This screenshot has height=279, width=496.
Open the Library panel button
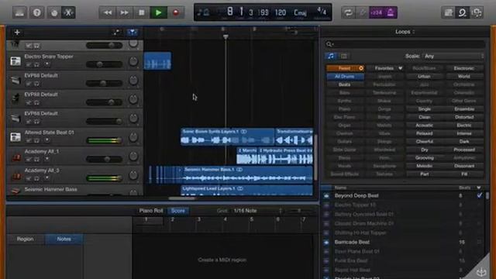(x=19, y=12)
